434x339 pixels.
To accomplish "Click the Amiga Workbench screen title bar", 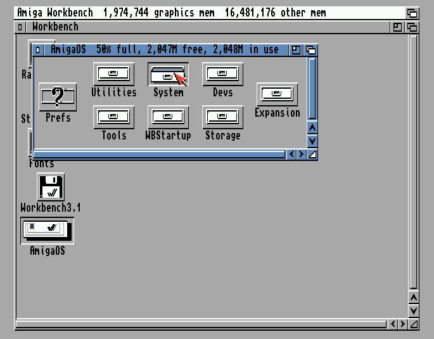I will pyautogui.click(x=190, y=12).
